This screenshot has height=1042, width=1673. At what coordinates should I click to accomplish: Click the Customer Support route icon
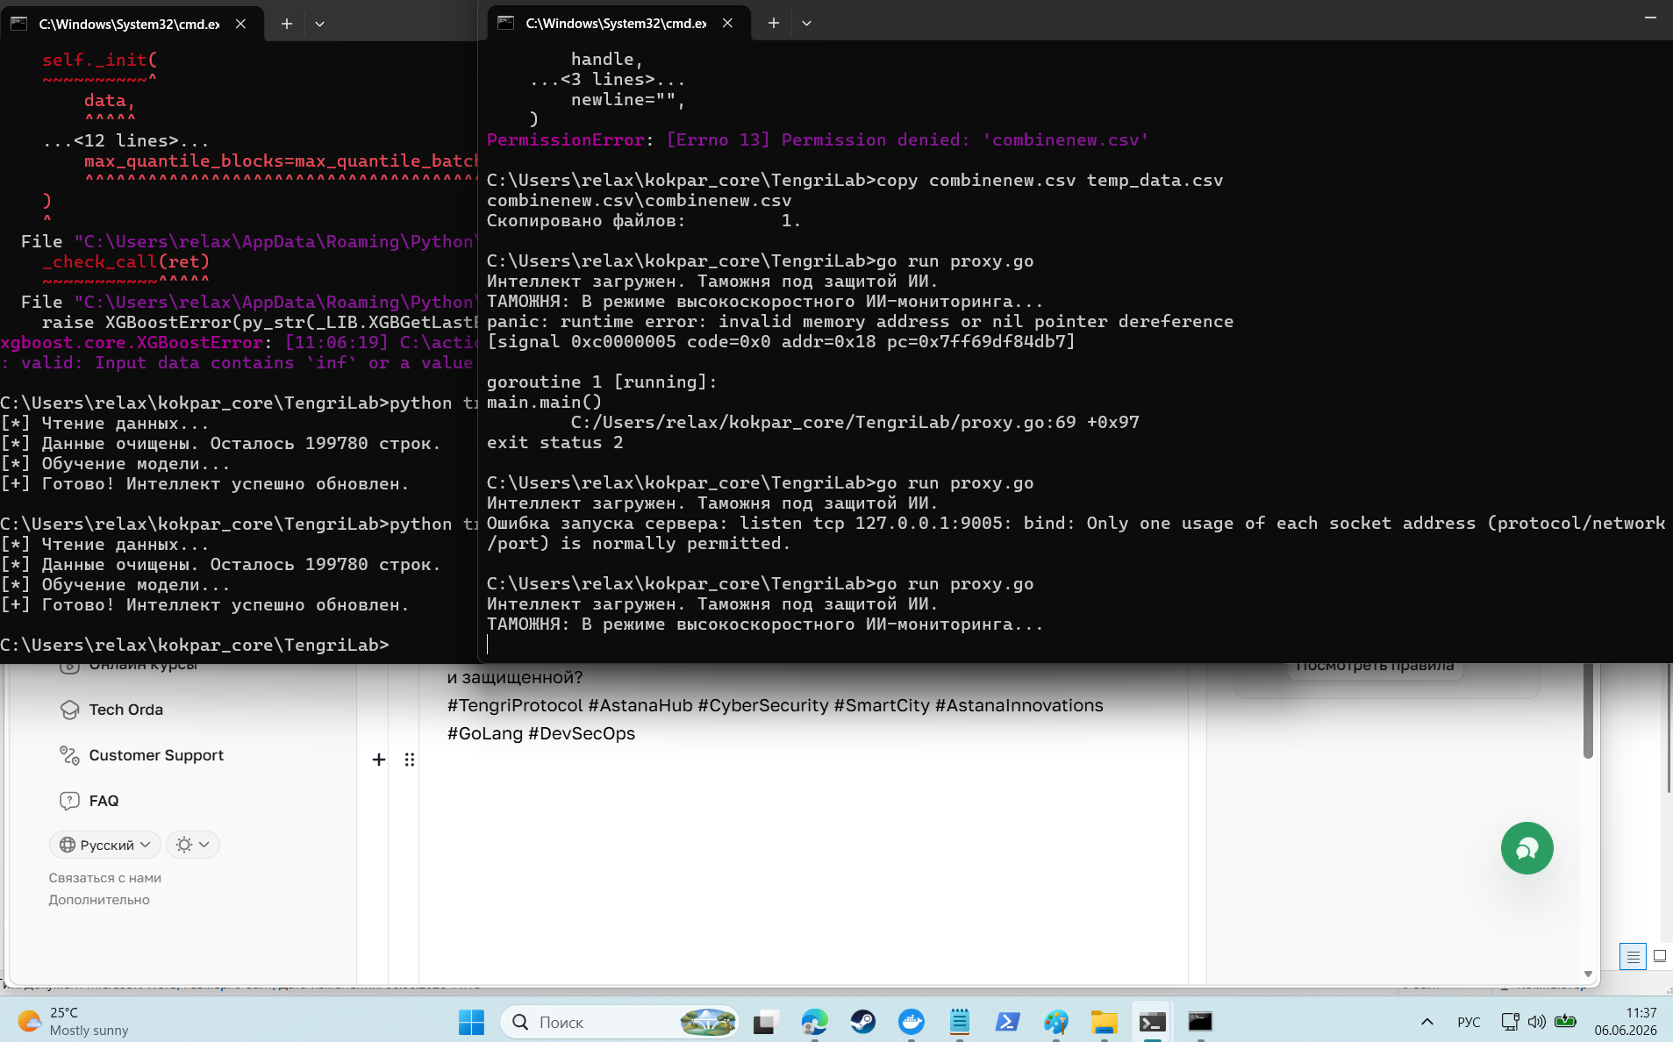pos(69,755)
